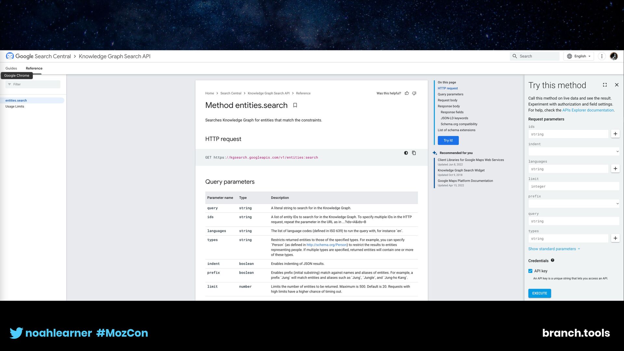Click the thumbs down not helpful icon
Viewport: 624px width, 351px height.
(x=414, y=93)
